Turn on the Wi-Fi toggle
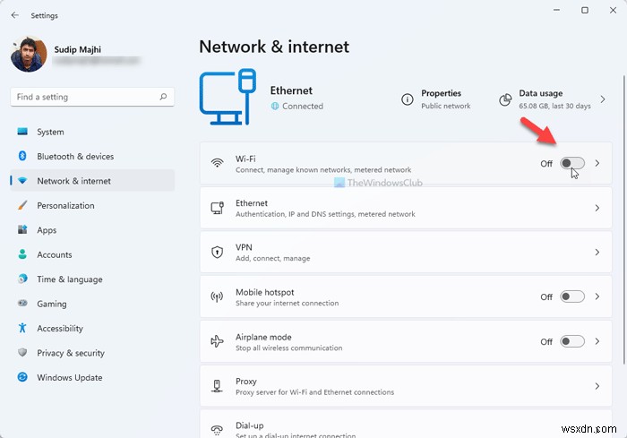This screenshot has width=627, height=438. click(571, 163)
